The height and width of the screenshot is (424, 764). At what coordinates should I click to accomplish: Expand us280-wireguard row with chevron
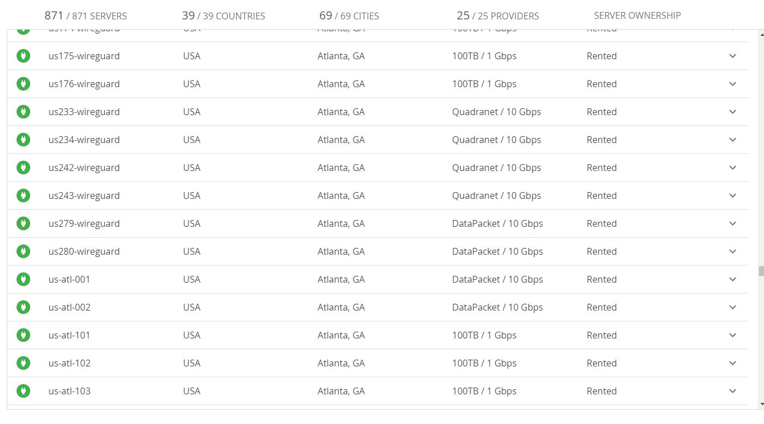click(733, 251)
